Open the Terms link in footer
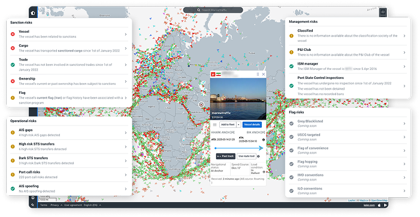This screenshot has height=217, width=420. click(43, 205)
